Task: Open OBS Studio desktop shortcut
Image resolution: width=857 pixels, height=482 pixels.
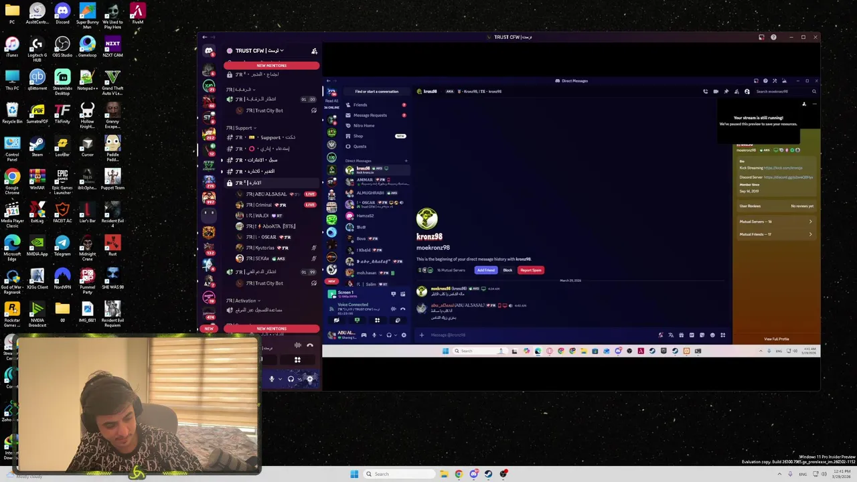Action: click(x=62, y=47)
